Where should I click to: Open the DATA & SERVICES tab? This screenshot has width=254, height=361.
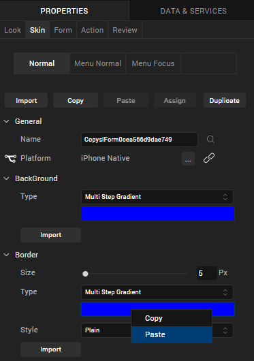point(193,11)
